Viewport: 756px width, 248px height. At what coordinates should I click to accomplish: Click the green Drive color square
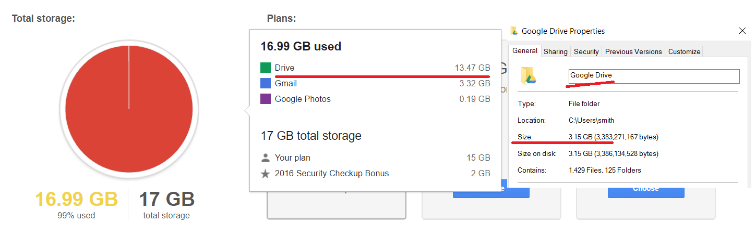[x=266, y=68]
